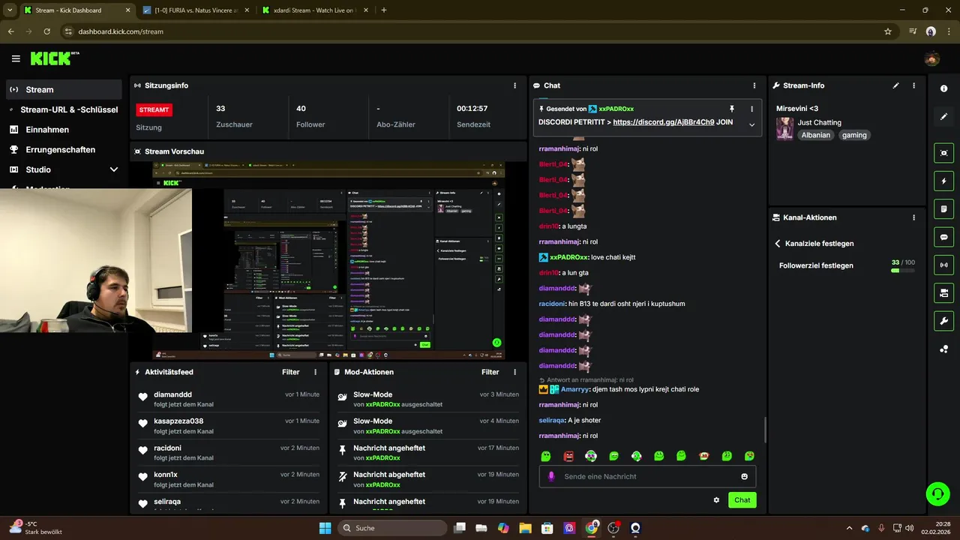Click the chat bubble icon in sidebar
The width and height of the screenshot is (960, 540).
pos(943,237)
